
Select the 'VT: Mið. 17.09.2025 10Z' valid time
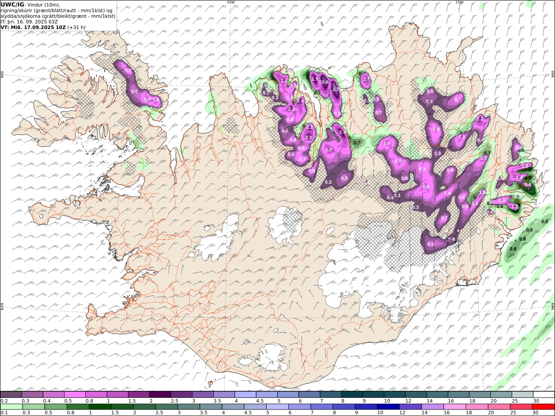pos(33,27)
